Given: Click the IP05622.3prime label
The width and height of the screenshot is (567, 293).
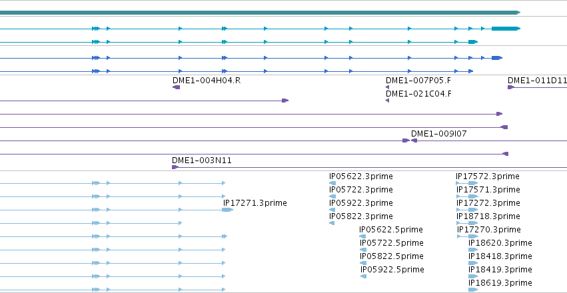Looking at the screenshot, I should [361, 176].
